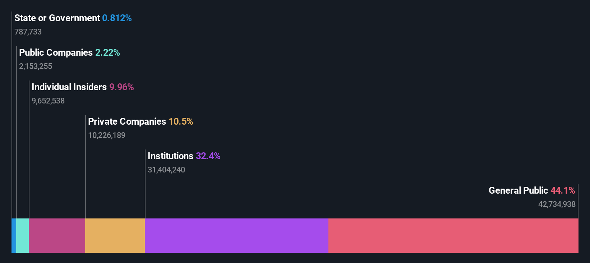
Task: Select the Individual Insiders label
Action: pyautogui.click(x=69, y=87)
